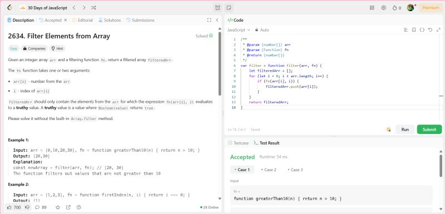Open the Submissions tab
445x214 pixels.
(140, 20)
